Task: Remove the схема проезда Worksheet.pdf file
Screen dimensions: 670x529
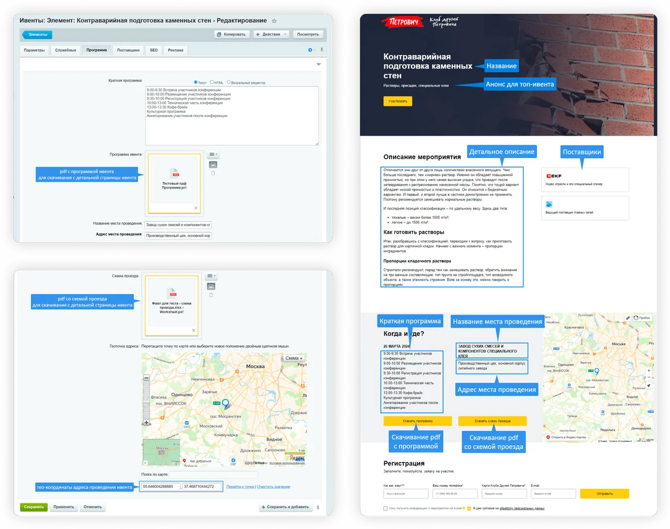Action: [x=193, y=330]
